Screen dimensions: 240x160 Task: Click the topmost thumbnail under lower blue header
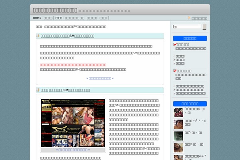pos(178,112)
